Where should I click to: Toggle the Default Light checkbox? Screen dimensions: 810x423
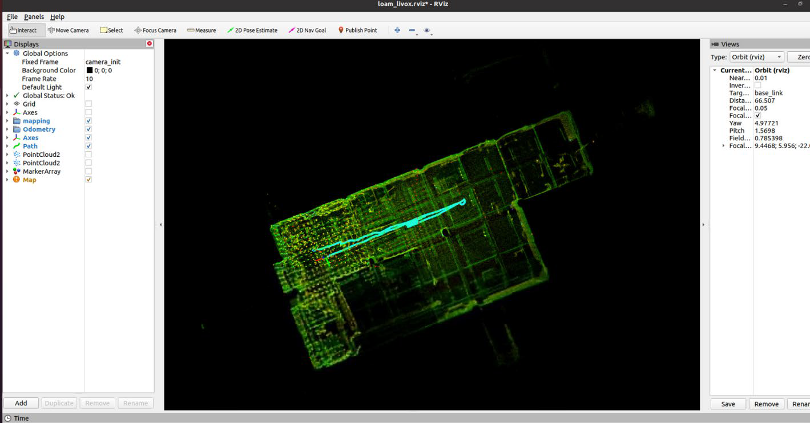(88, 87)
